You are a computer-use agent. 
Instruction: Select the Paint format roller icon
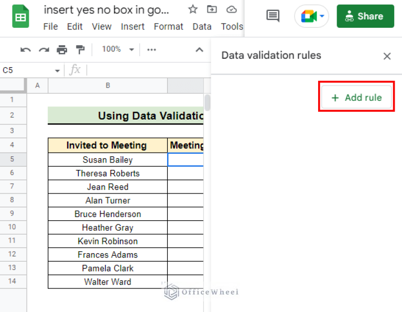click(x=80, y=50)
